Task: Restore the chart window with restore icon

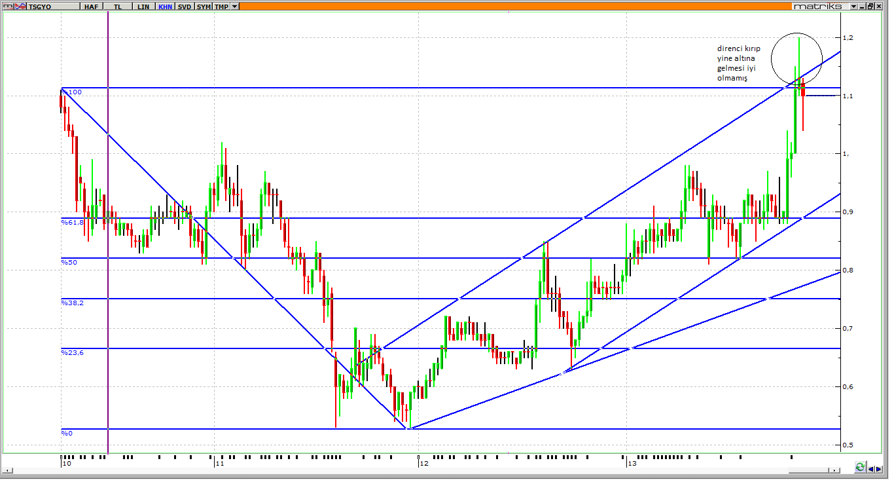Action: tap(870, 6)
